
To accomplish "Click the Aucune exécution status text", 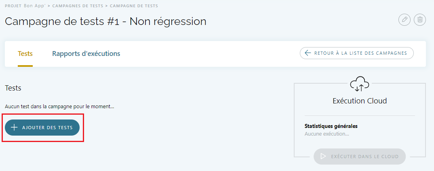I will [327, 134].
